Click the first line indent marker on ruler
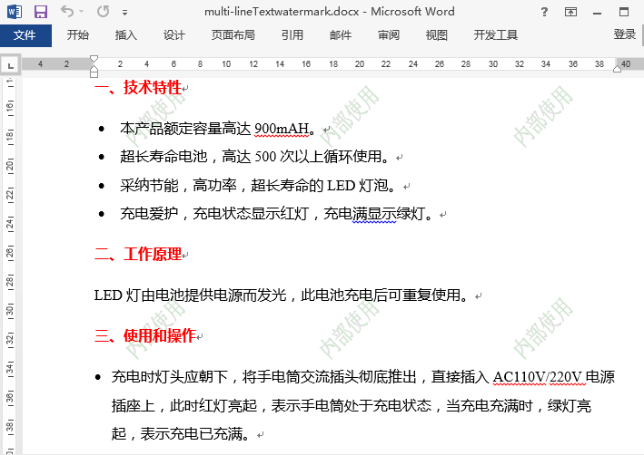Viewport: 644px width, 455px height. click(94, 60)
